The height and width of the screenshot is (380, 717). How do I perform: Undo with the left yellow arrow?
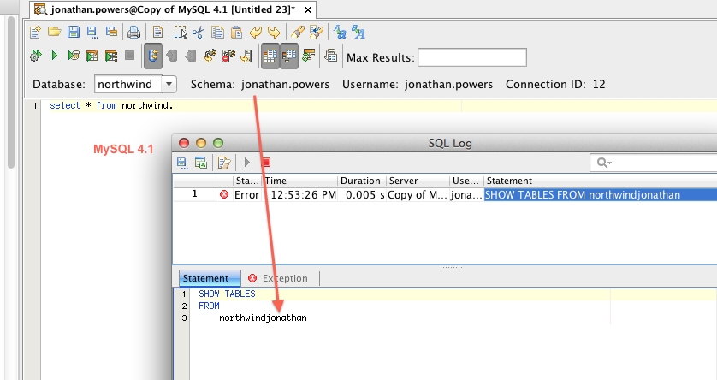click(x=255, y=32)
